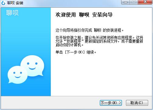Screen dimensions: 153x110
Task: Click the text 单击 [下一步(N)] 继续。
Action: (76, 52)
